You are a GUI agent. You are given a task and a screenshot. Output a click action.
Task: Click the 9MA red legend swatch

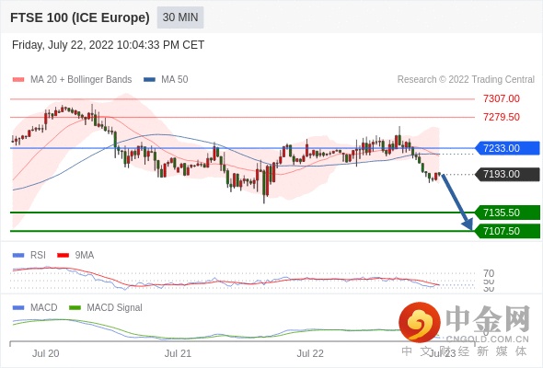[63, 256]
